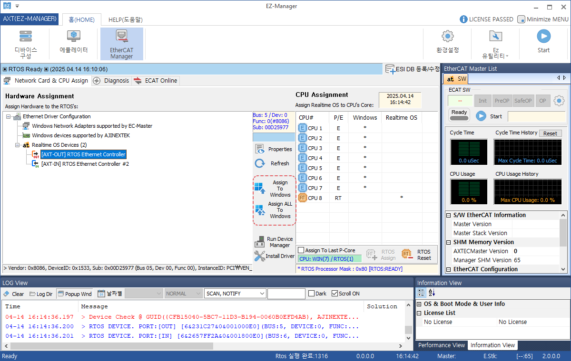
Task: Collapse SHM Memory Version section
Action: tap(448, 242)
